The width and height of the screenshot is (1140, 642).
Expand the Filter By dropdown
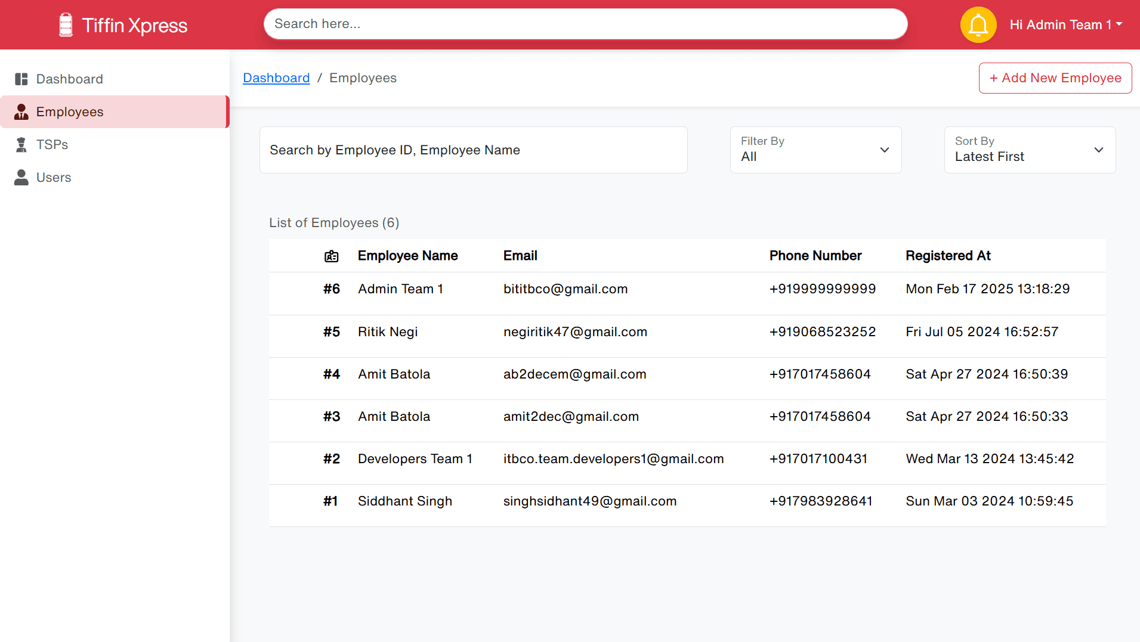815,150
